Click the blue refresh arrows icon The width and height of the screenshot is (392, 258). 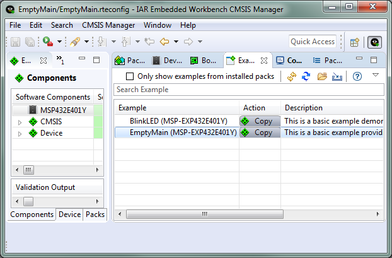306,76
